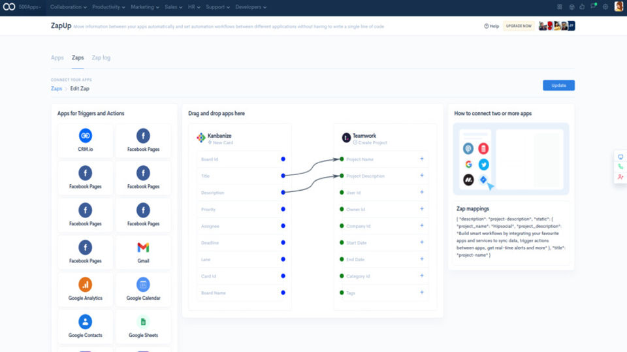627x352 pixels.
Task: Open the Collaboration dropdown menu
Action: pos(69,7)
